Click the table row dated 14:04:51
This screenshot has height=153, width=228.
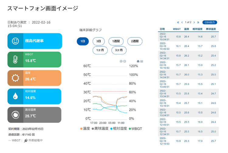click(x=188, y=75)
